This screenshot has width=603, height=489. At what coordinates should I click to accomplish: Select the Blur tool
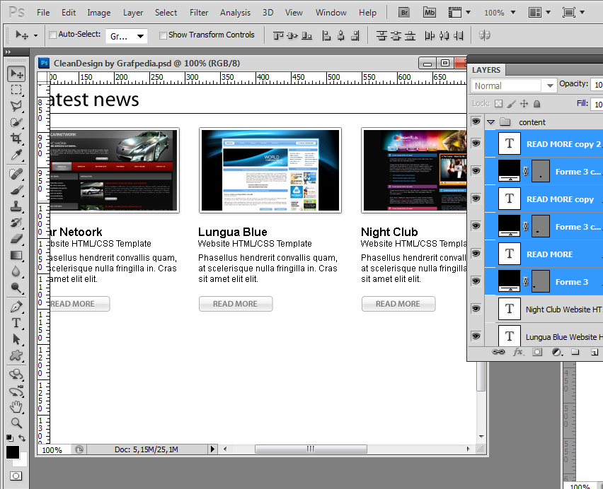tap(16, 271)
